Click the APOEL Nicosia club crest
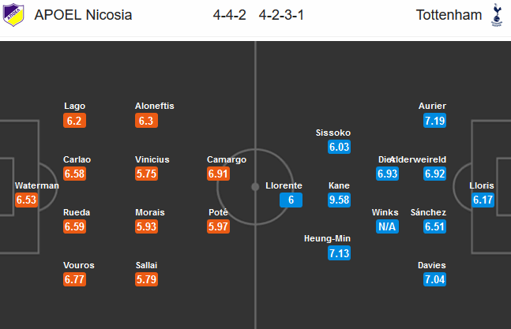Viewport: 511px width, 329px height. click(x=13, y=15)
